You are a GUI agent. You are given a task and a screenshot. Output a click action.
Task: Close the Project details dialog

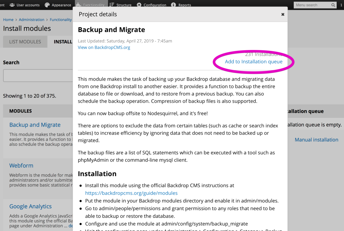pyautogui.click(x=283, y=14)
